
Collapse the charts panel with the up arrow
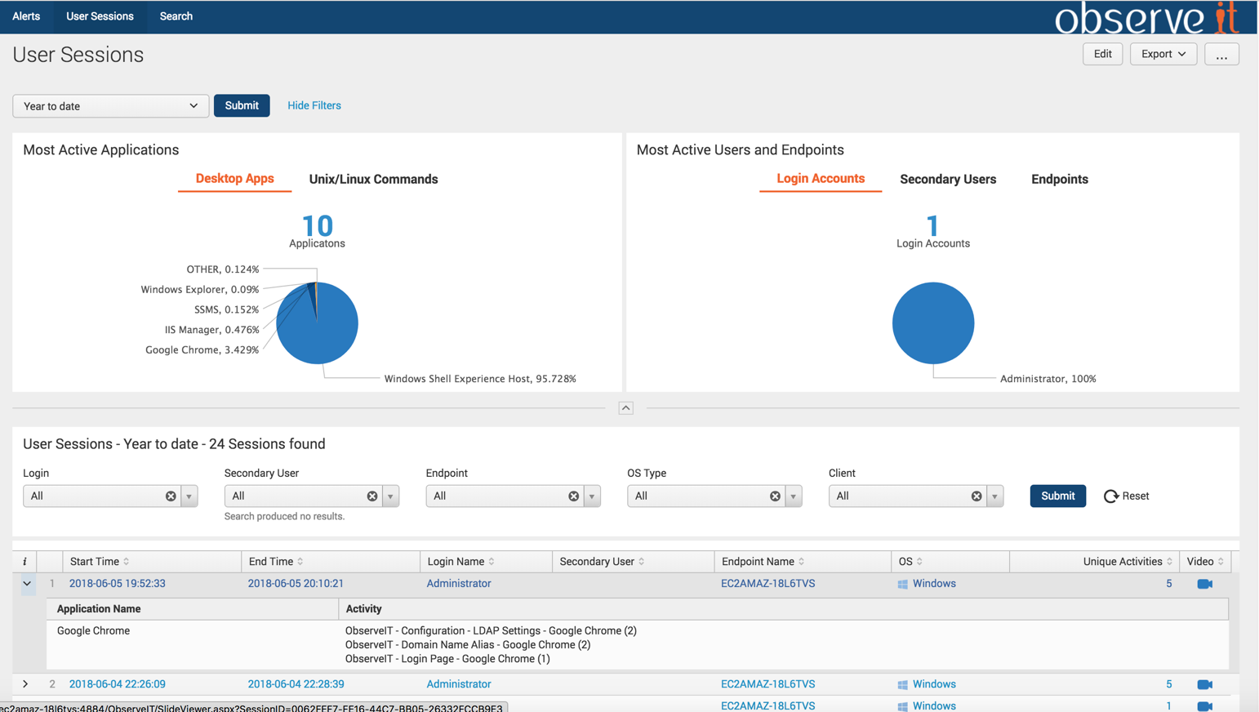click(x=626, y=407)
